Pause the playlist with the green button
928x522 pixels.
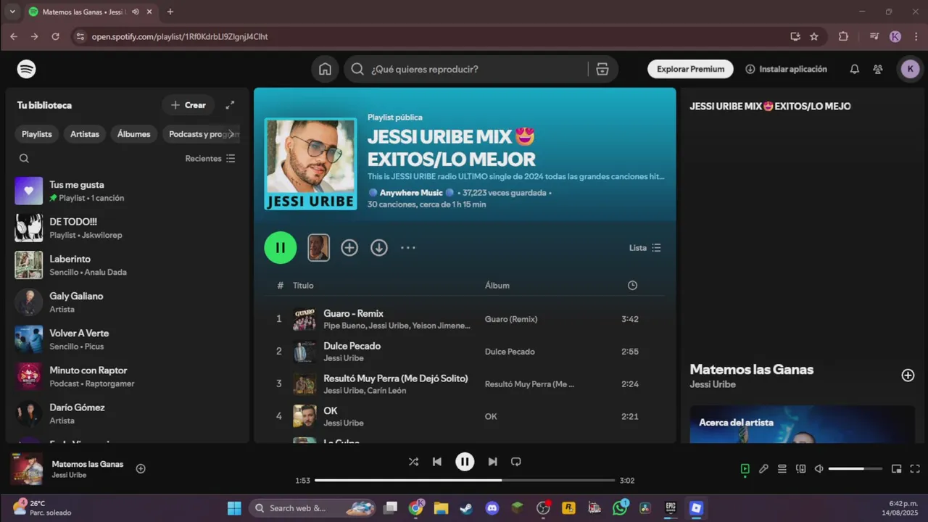click(281, 248)
